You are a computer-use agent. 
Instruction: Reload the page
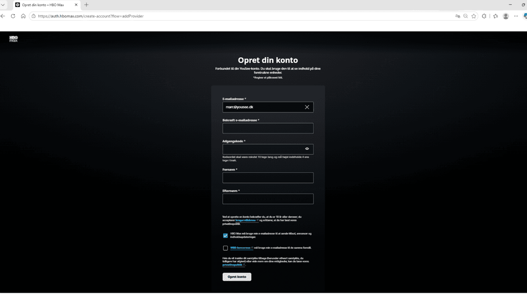pyautogui.click(x=13, y=16)
